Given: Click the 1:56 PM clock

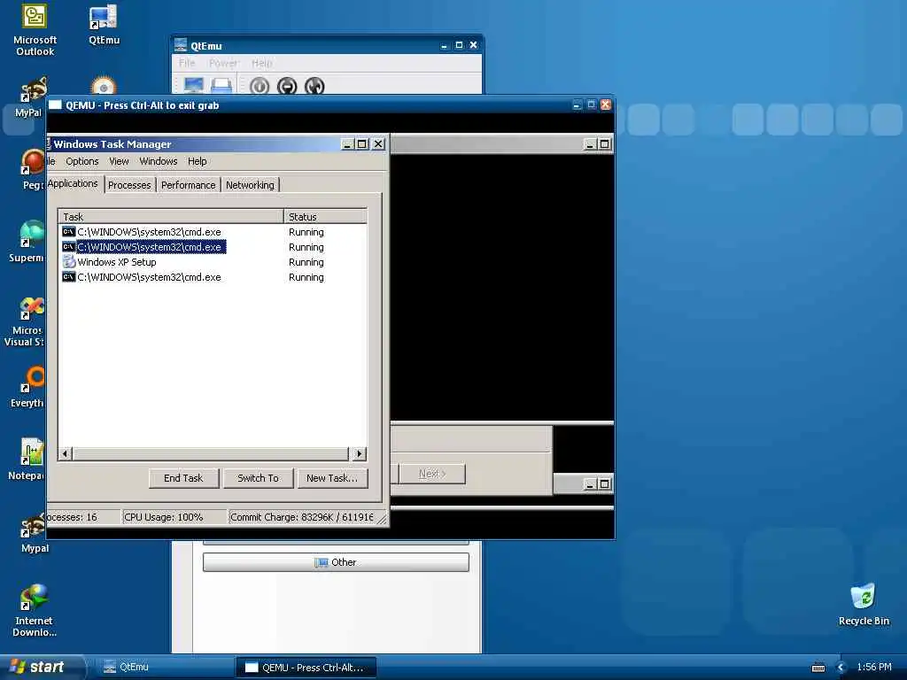Looking at the screenshot, I should (874, 668).
